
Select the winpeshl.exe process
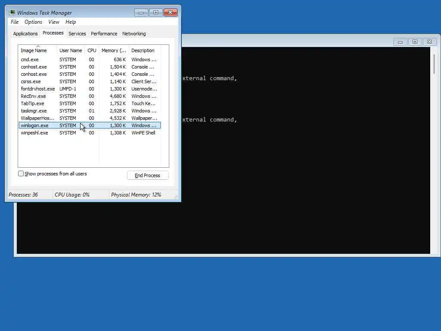(90, 133)
